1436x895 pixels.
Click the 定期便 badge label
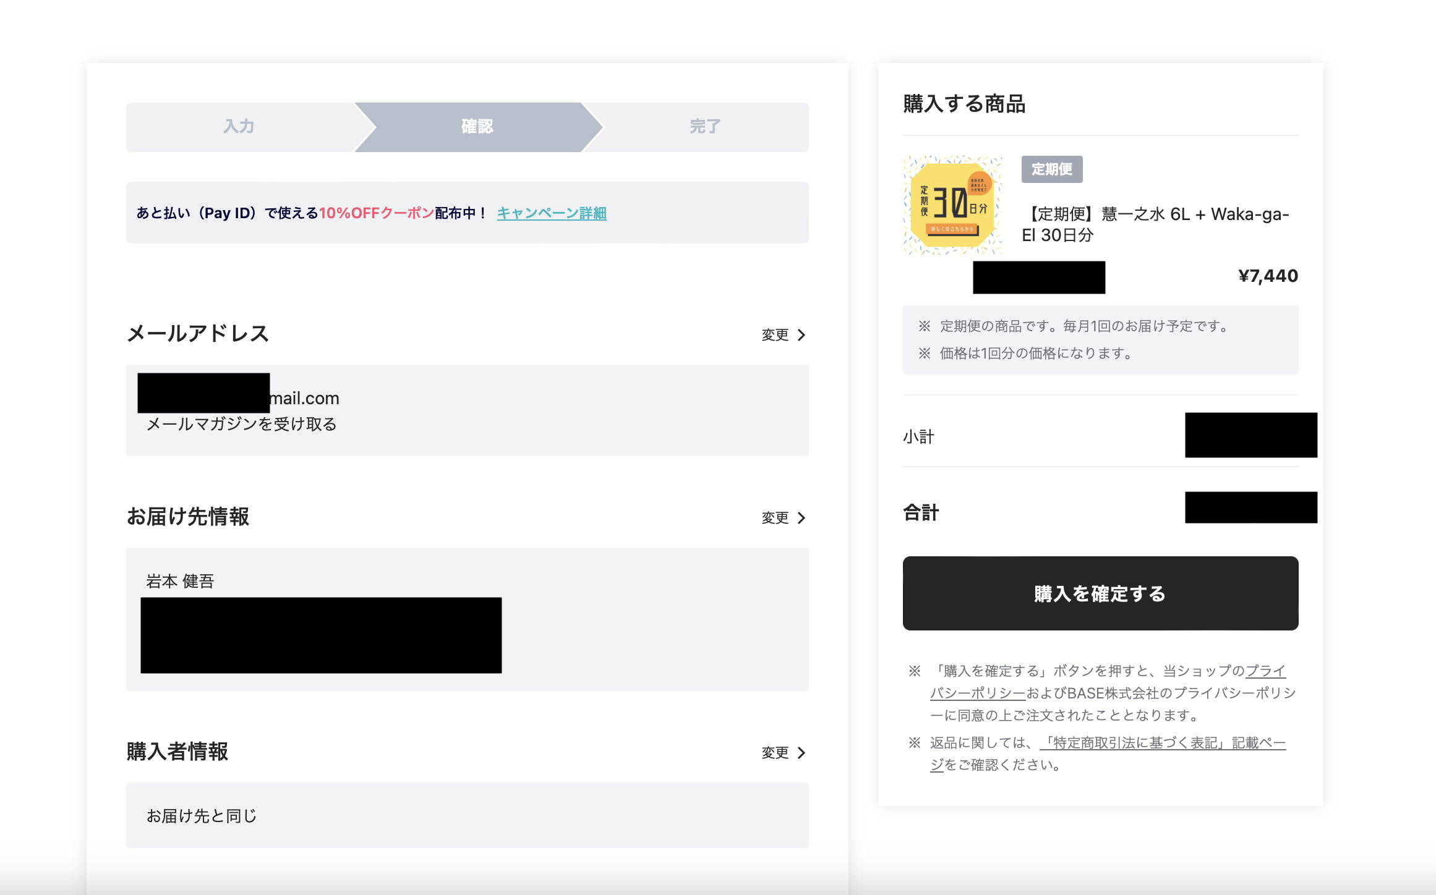(1051, 169)
